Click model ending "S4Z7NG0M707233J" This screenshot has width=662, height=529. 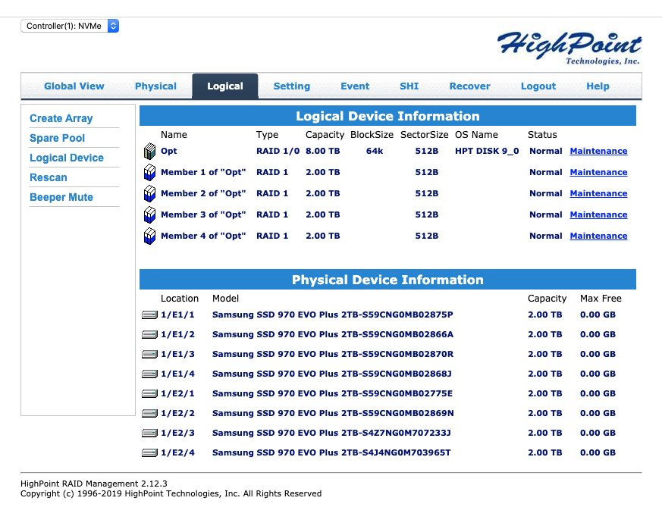[x=331, y=433]
